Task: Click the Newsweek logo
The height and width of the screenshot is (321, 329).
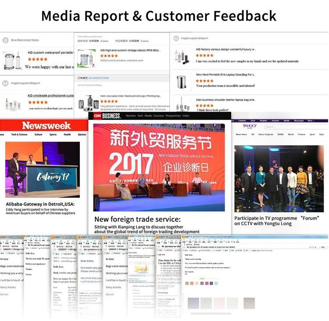Action: point(46,126)
